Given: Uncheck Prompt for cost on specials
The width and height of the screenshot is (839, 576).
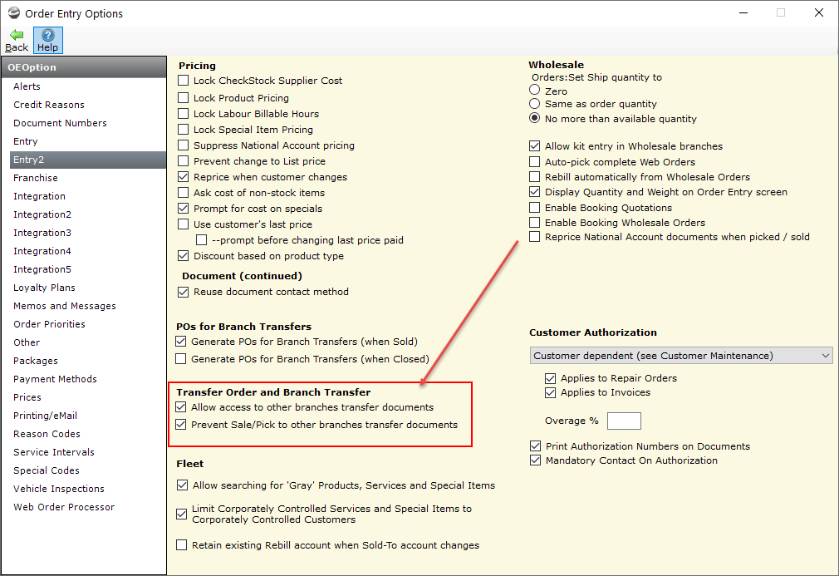Looking at the screenshot, I should [x=183, y=209].
